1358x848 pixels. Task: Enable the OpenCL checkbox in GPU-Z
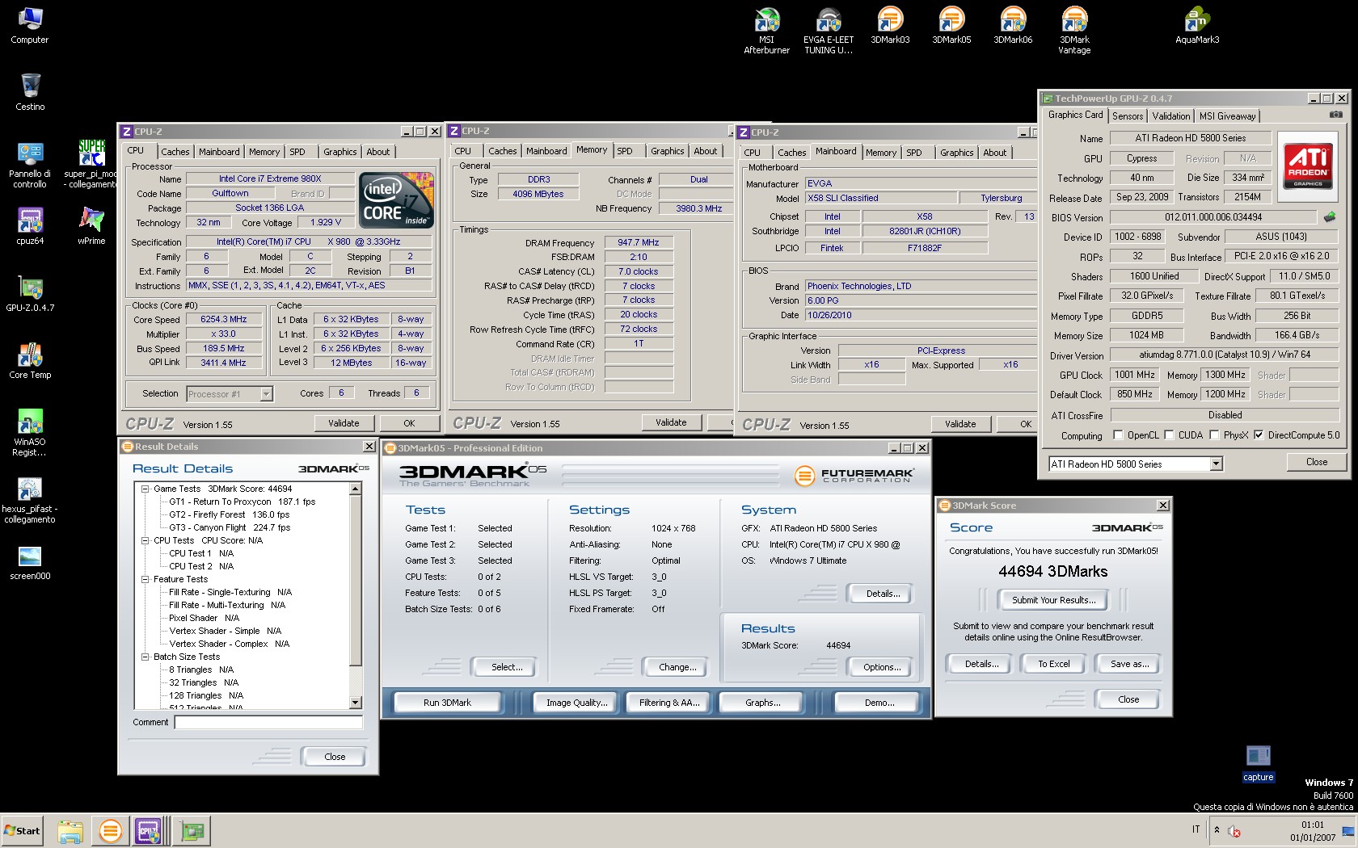[x=1118, y=434]
